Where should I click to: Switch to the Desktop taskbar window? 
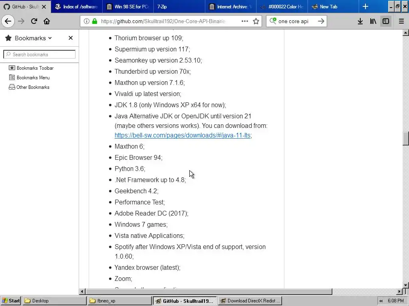54,301
